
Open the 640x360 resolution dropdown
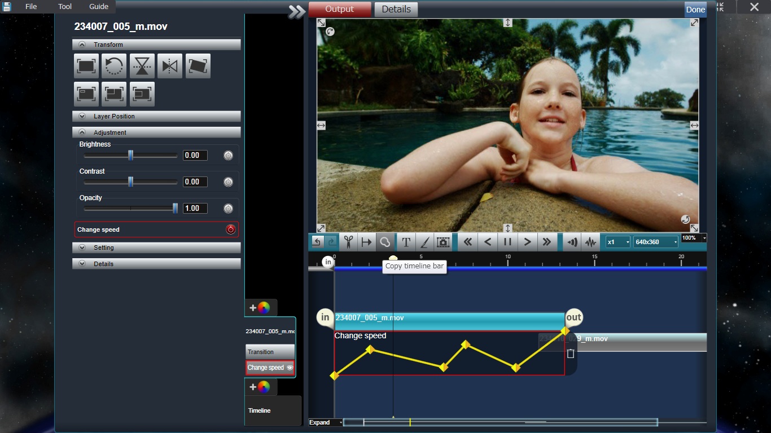[x=656, y=242]
